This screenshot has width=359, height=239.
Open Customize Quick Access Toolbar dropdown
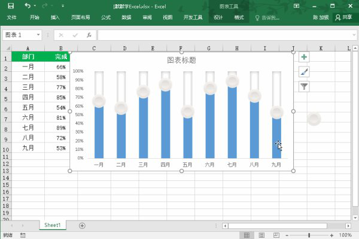point(63,6)
